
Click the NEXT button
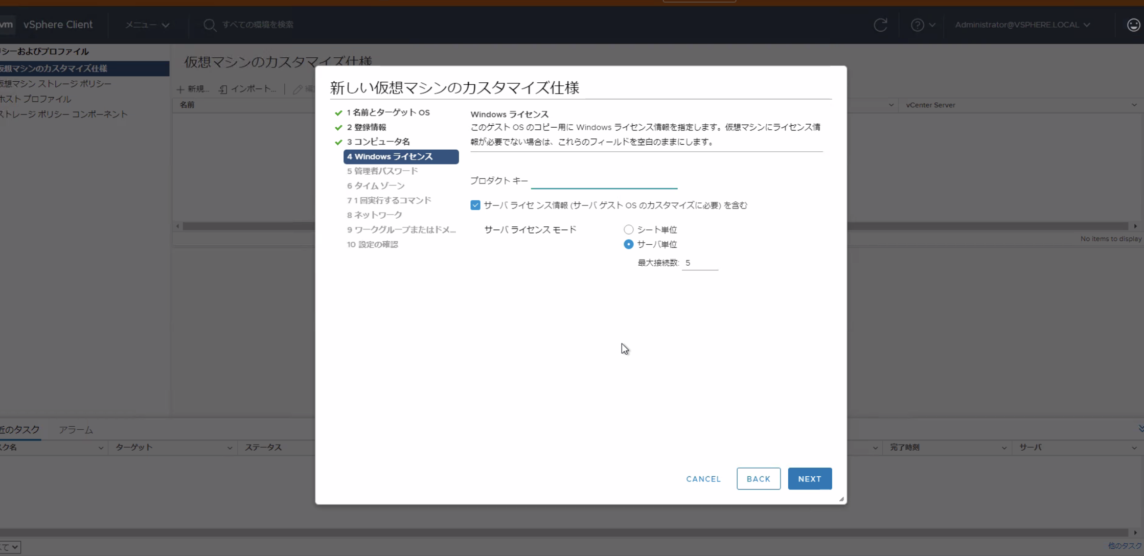pyautogui.click(x=809, y=478)
